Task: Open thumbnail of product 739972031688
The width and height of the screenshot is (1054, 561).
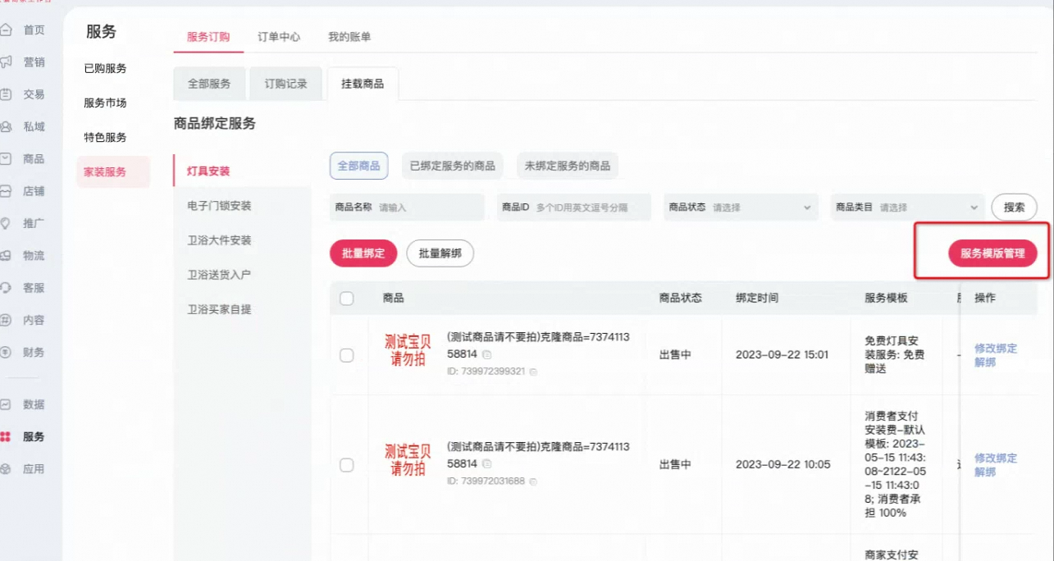Action: click(x=408, y=460)
